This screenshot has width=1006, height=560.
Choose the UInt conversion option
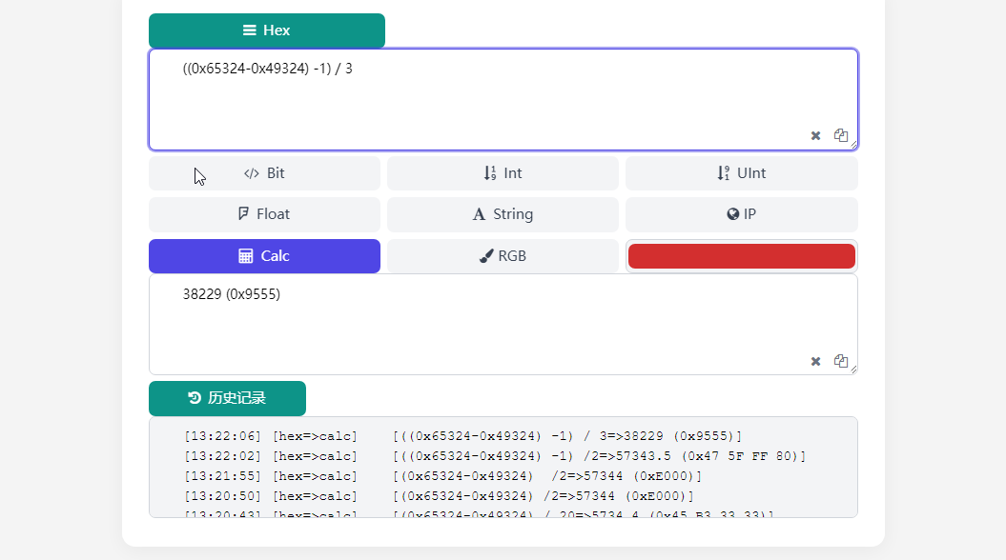coord(741,173)
